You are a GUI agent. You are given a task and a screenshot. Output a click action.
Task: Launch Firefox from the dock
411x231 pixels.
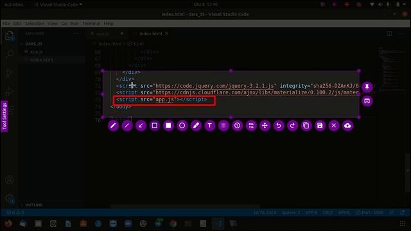coord(8,224)
